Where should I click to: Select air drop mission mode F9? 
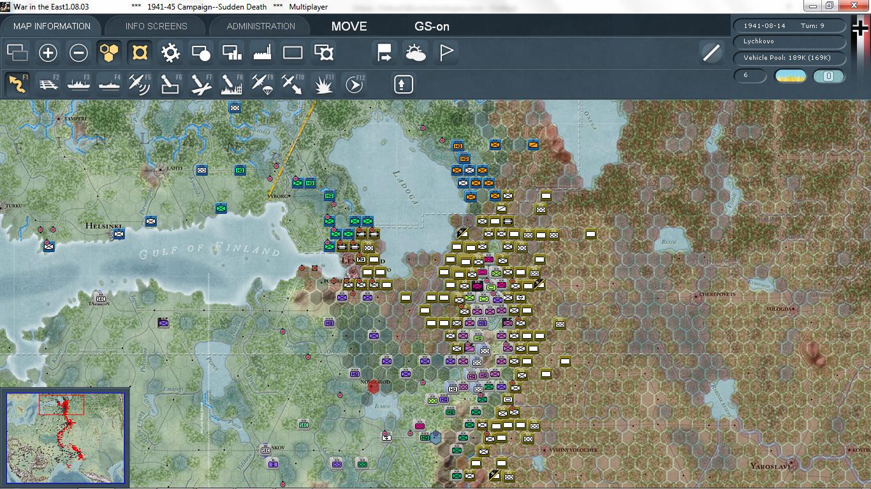click(261, 83)
